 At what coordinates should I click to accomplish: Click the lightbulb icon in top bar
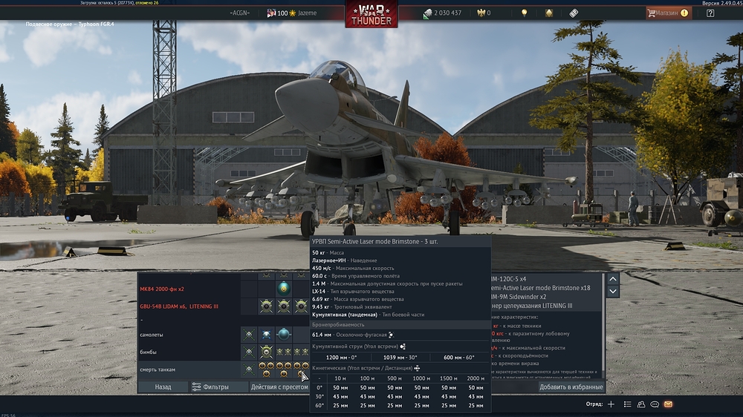[x=524, y=13]
